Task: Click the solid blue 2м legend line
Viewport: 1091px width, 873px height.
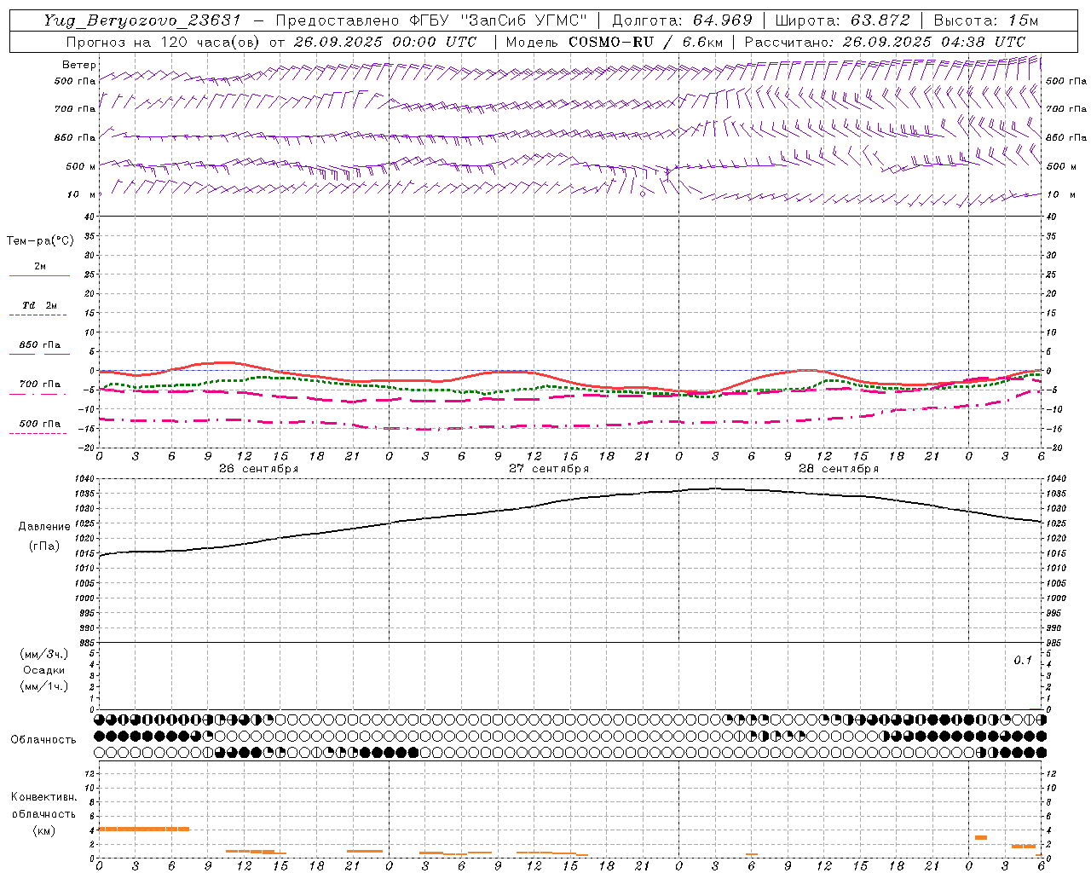Action: coord(40,275)
